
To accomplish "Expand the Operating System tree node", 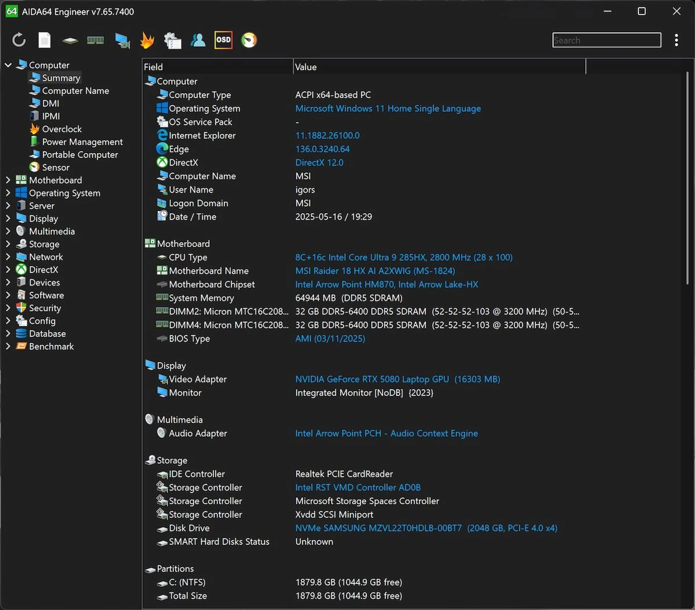I will pyautogui.click(x=8, y=193).
